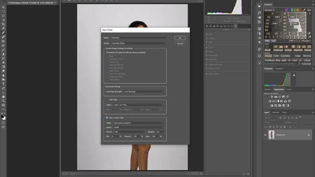The height and width of the screenshot is (177, 315).
Task: Uncheck the Color Lookup Table checkbox
Action: click(107, 118)
